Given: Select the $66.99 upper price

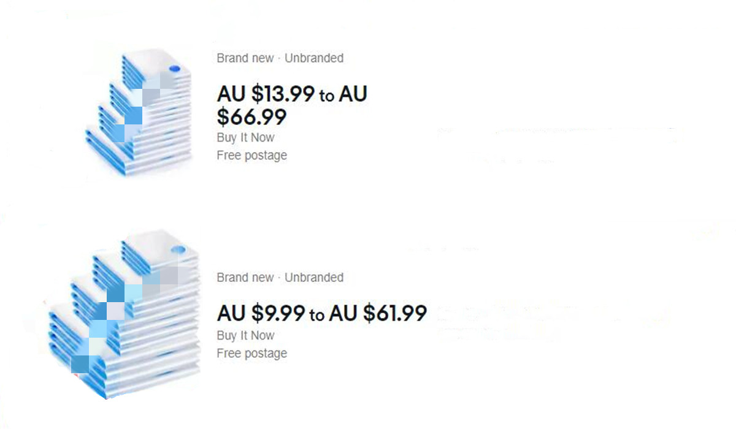Looking at the screenshot, I should (x=252, y=116).
